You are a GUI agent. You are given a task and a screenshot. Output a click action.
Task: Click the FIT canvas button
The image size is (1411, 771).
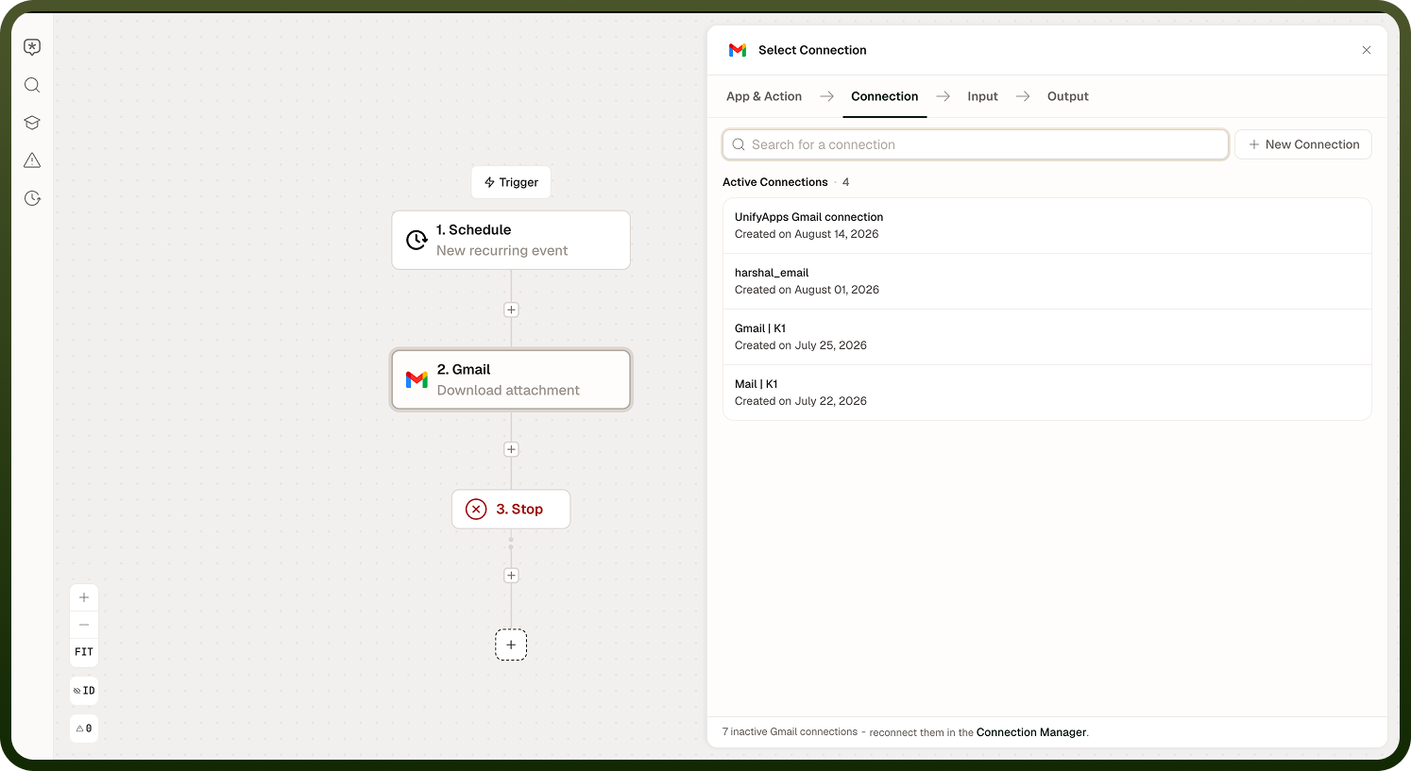pyautogui.click(x=84, y=652)
